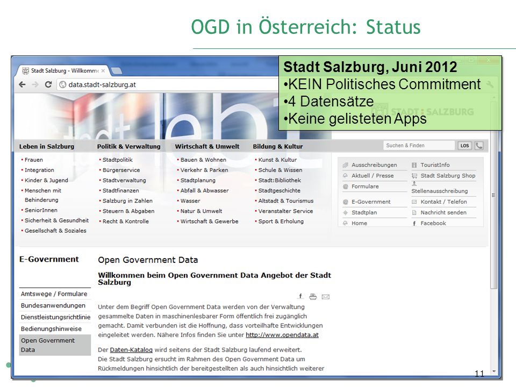Share page via the Facebook icon above article

(x=300, y=297)
